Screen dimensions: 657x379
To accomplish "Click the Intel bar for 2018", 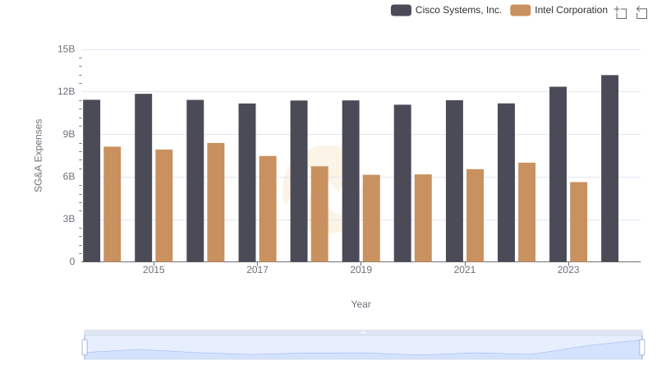I will tap(319, 214).
